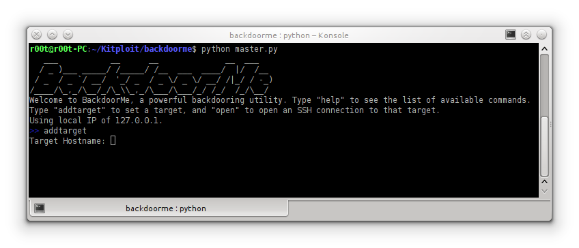The image size is (579, 248).
Task: Click the round button at title bar's right end
Action: pos(541,35)
